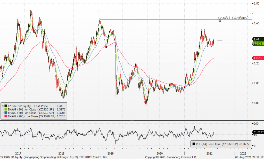
Task: Click the black Last Price legend swatch
Action: tap(6, 106)
